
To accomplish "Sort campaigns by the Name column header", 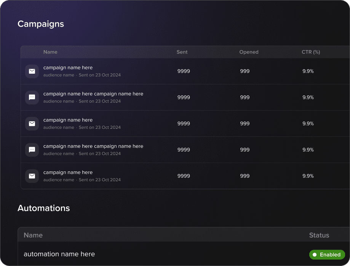I will 50,52.
